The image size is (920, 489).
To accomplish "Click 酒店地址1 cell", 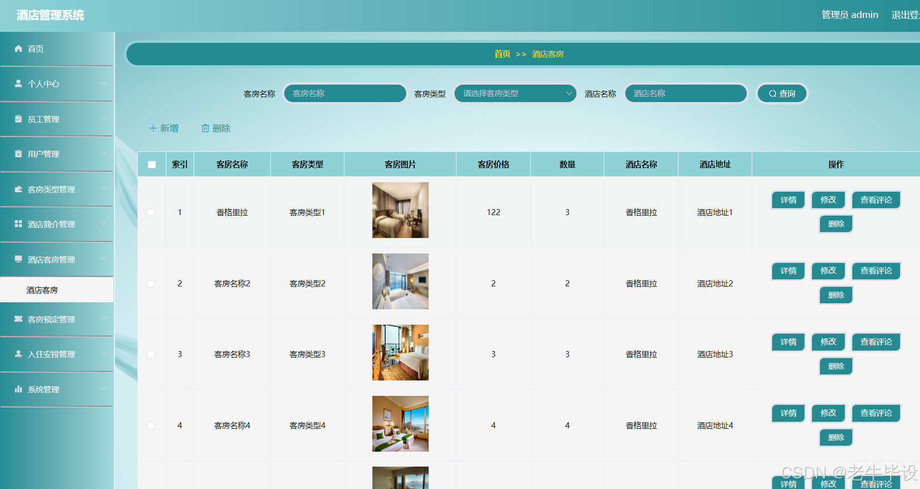I will (x=715, y=212).
